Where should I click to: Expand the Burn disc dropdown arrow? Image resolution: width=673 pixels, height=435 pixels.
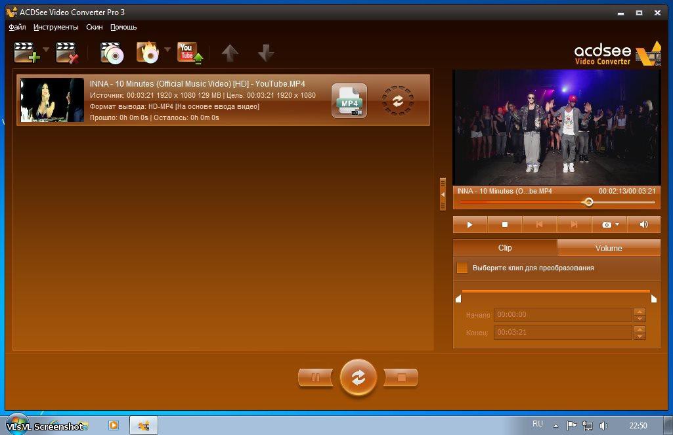click(x=167, y=49)
